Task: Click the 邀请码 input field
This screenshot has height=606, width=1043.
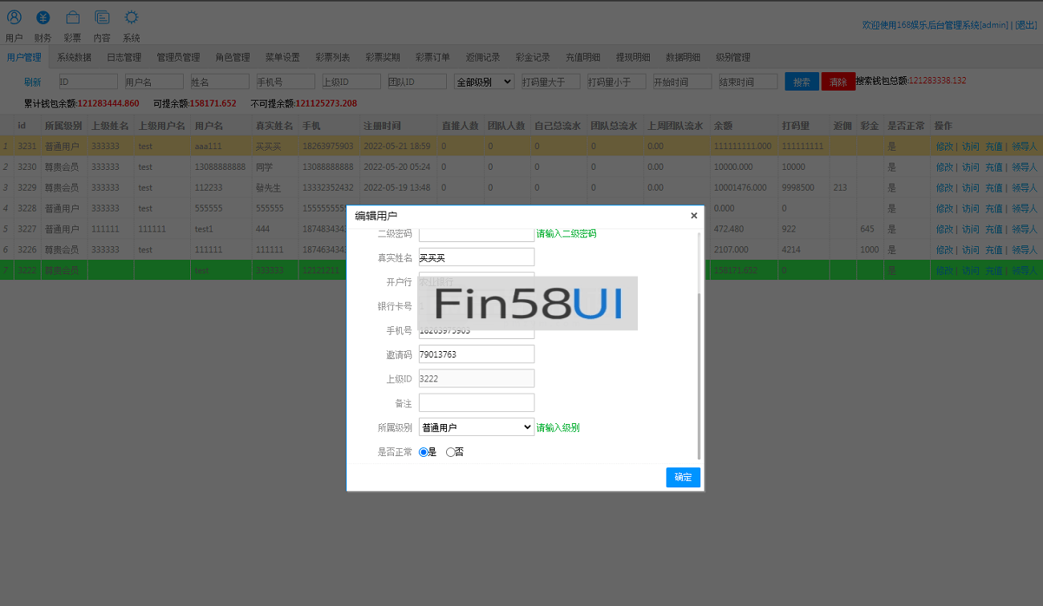Action: click(x=477, y=354)
